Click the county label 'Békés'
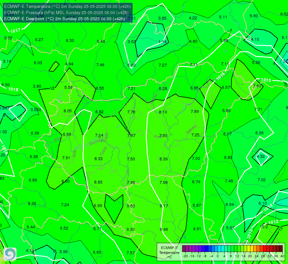Viewport: 288px width, 264px height. [x=191, y=130]
